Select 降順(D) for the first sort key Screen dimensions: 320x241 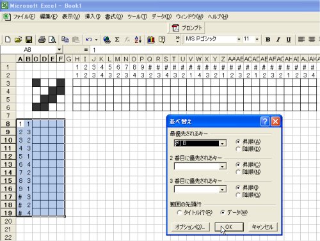click(x=238, y=149)
